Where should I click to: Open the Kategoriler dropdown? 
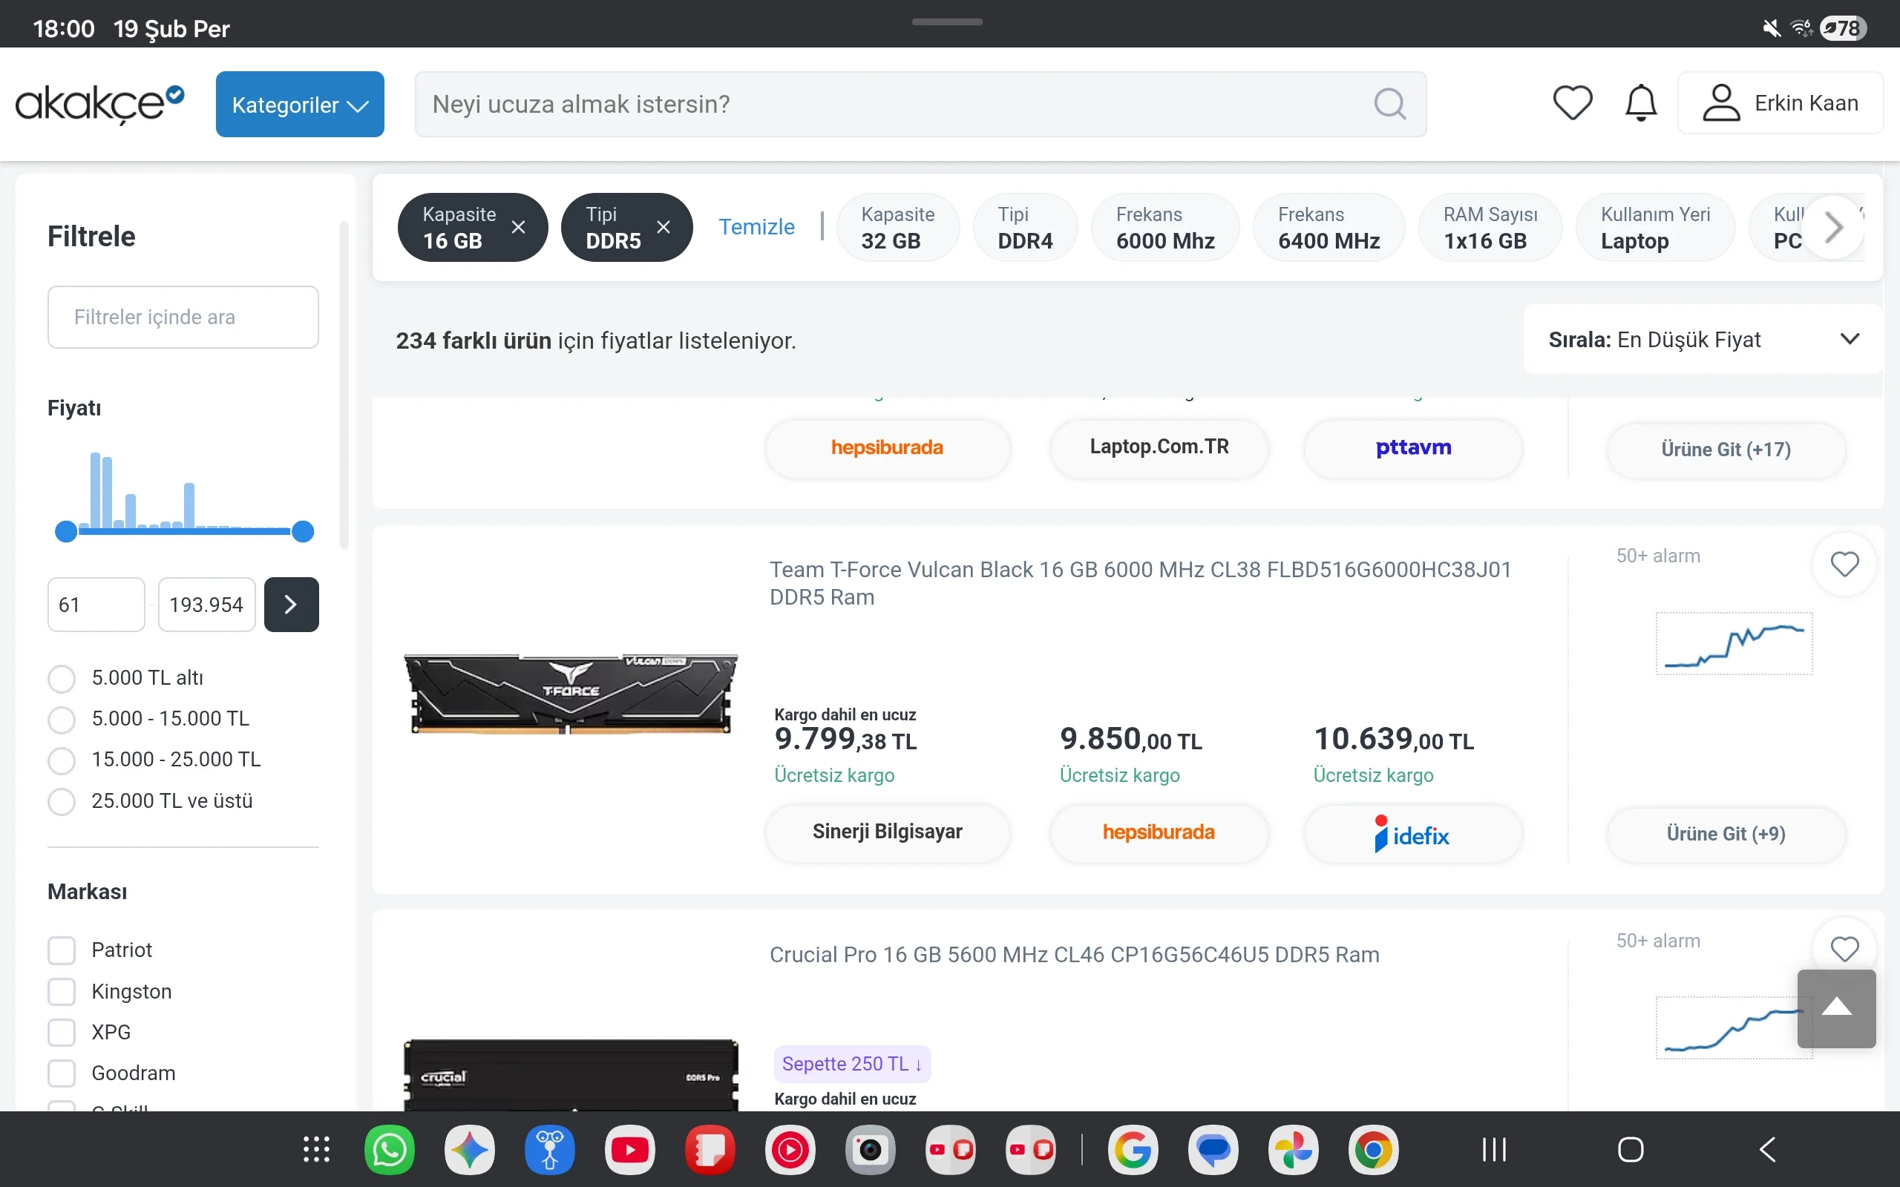(x=300, y=105)
